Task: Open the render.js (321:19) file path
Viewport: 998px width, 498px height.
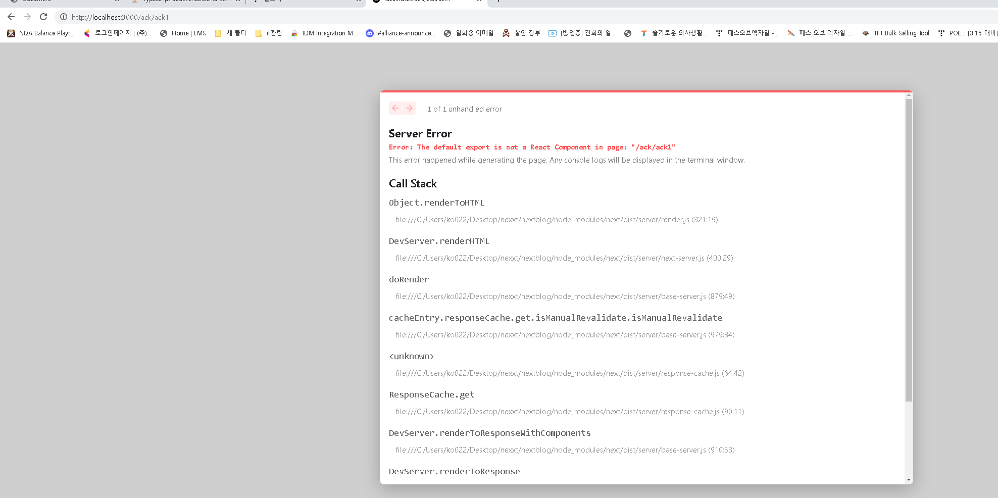Action: tap(557, 220)
